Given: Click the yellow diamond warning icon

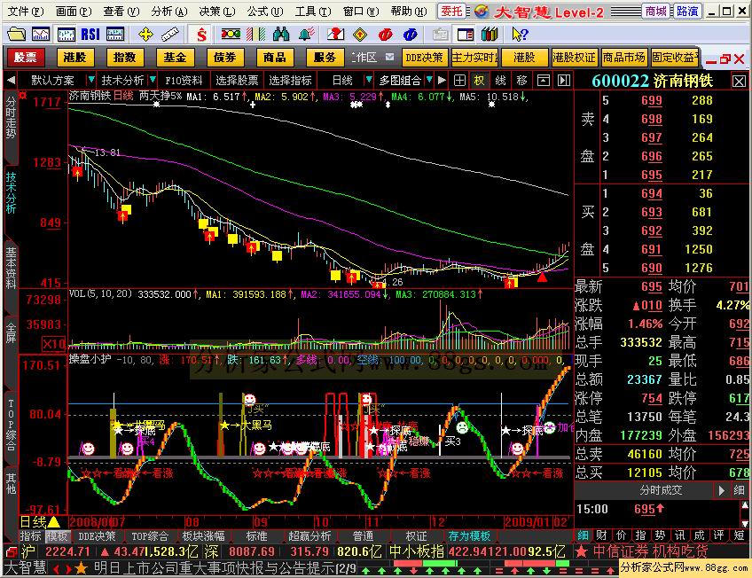Looking at the screenshot, I should pyautogui.click(x=360, y=34).
